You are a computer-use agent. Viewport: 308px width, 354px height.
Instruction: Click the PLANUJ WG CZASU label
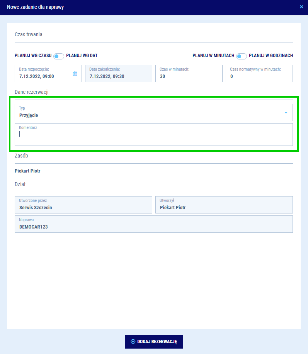click(x=33, y=56)
